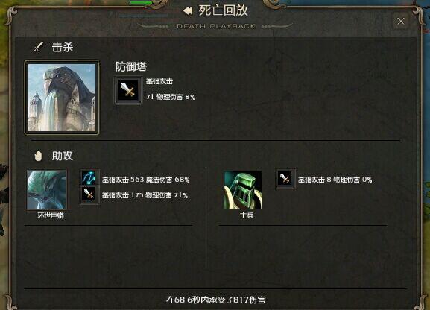Viewport: 430px width, 310px height.
Task: Click the 击杀 section heading
Action: tap(63, 47)
